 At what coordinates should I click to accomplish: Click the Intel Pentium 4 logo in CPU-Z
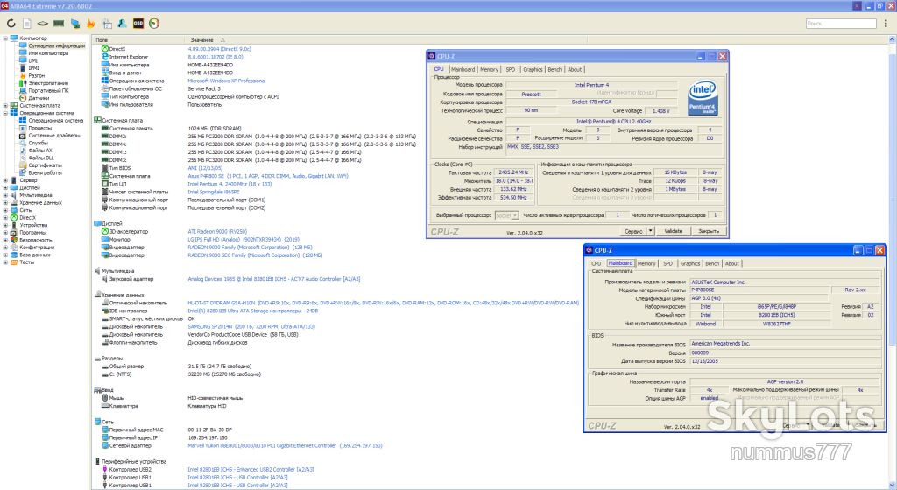pyautogui.click(x=702, y=97)
